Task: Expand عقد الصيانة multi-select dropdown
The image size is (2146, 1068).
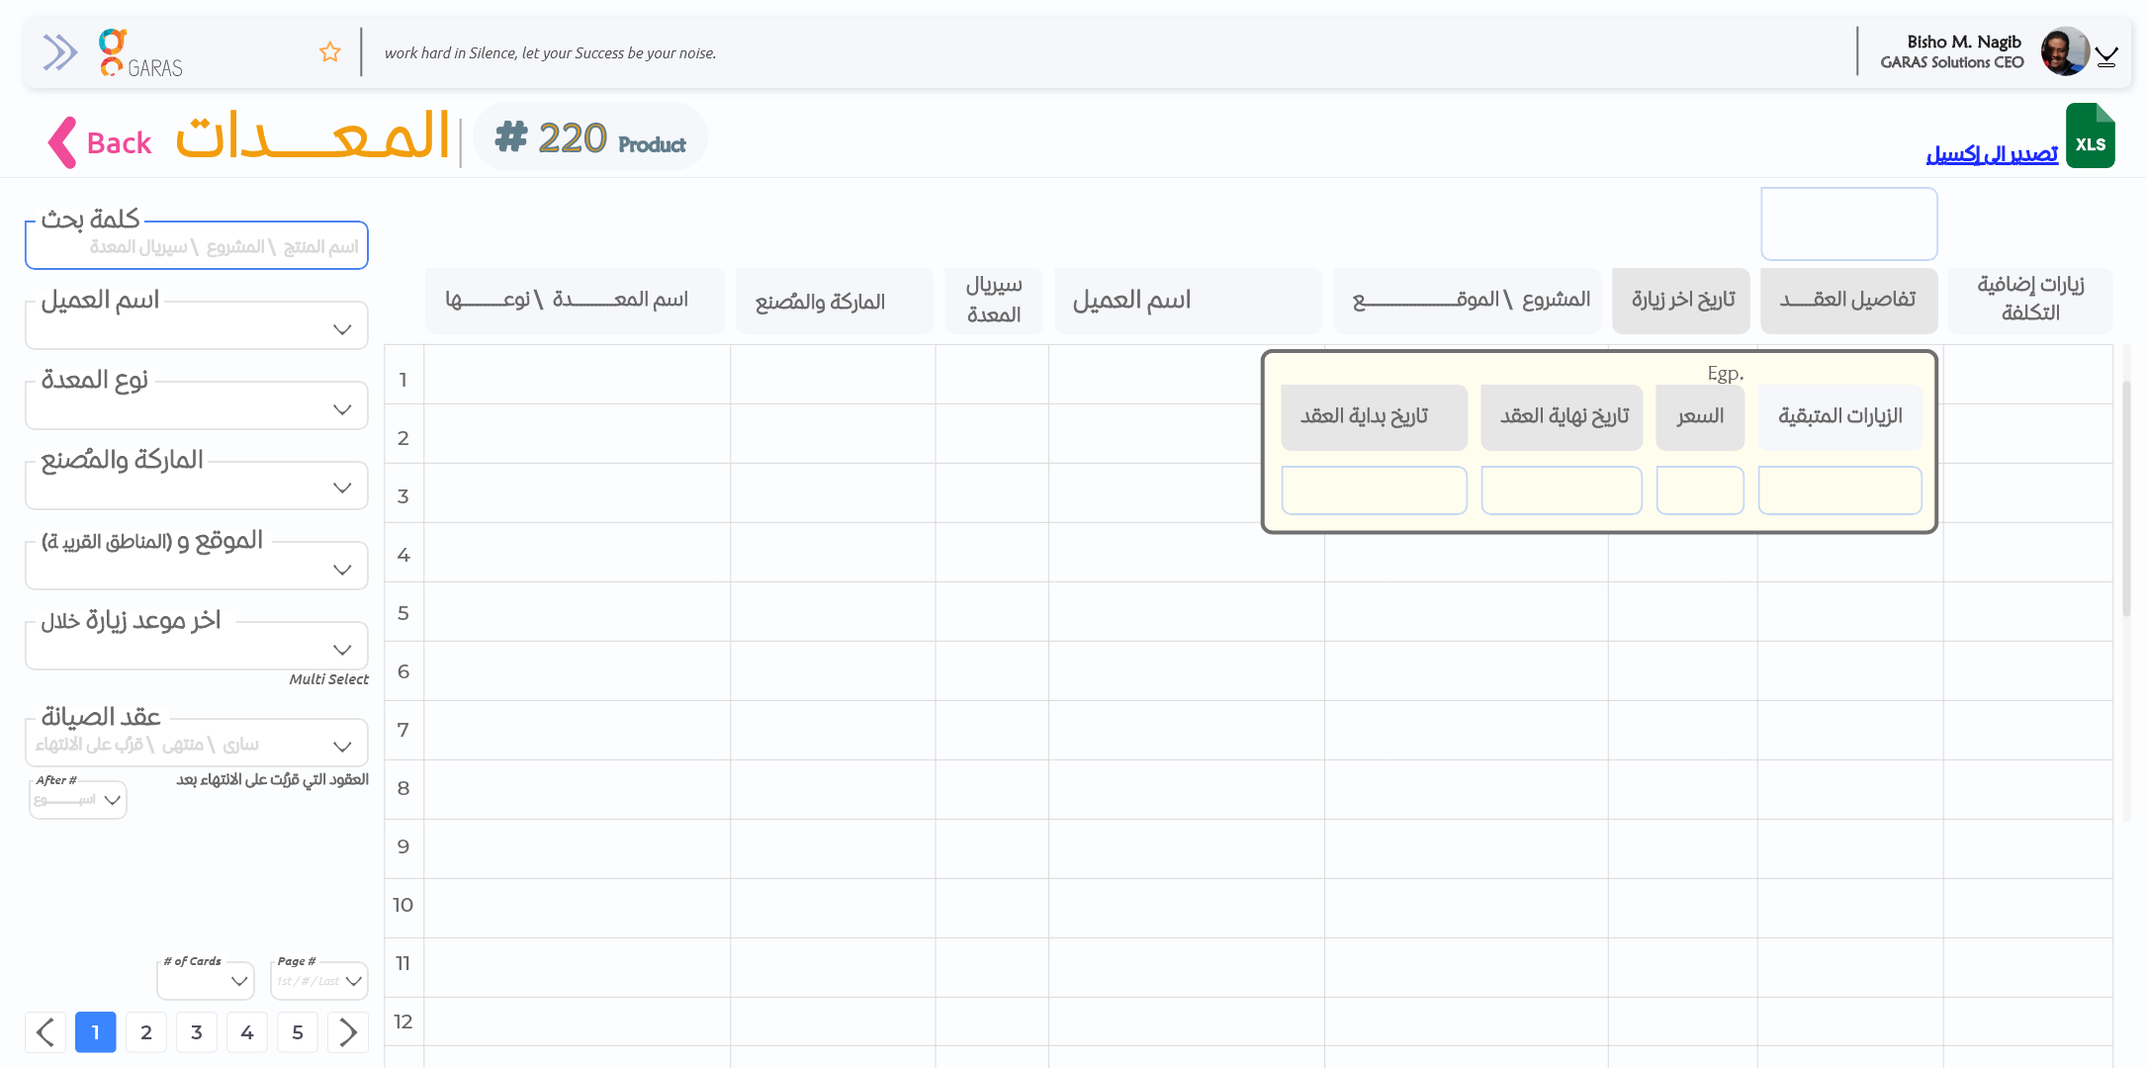Action: pyautogui.click(x=197, y=746)
